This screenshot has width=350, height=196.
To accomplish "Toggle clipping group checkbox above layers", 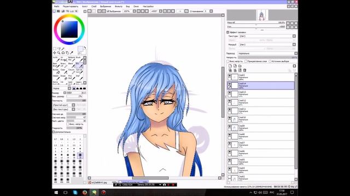I will 246,61.
